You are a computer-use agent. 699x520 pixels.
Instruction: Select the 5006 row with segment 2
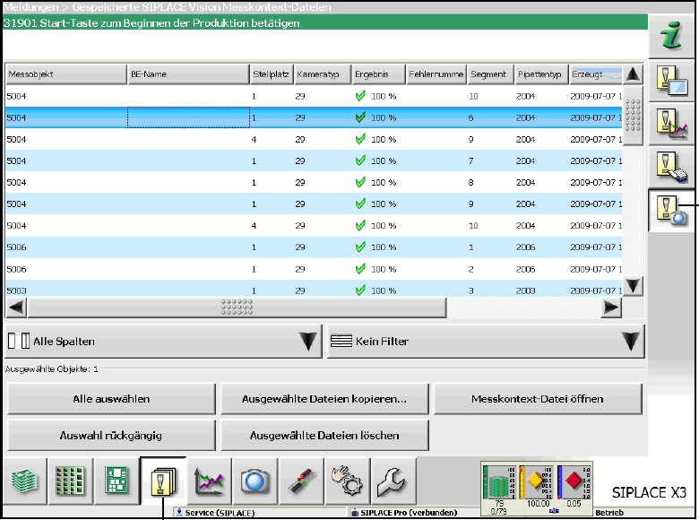(314, 269)
